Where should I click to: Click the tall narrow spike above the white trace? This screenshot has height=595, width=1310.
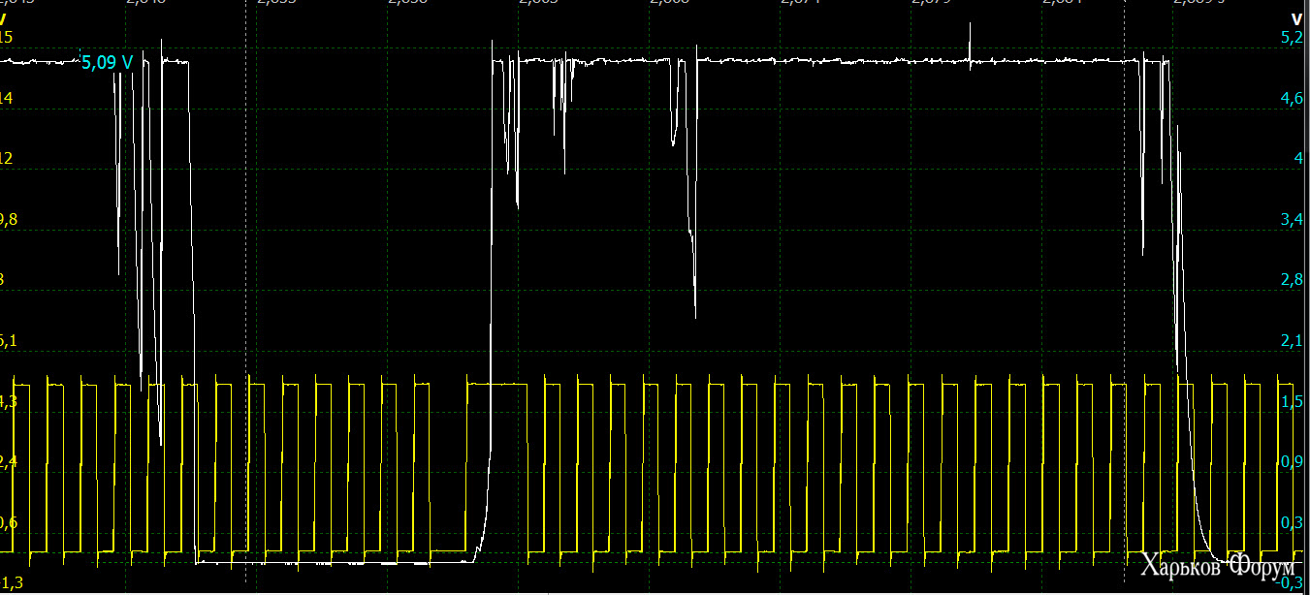(970, 44)
